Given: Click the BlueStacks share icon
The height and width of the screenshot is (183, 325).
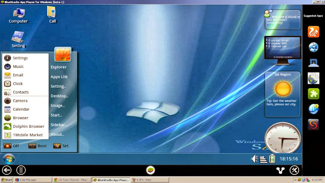Looking at the screenshot, I should (280, 170).
